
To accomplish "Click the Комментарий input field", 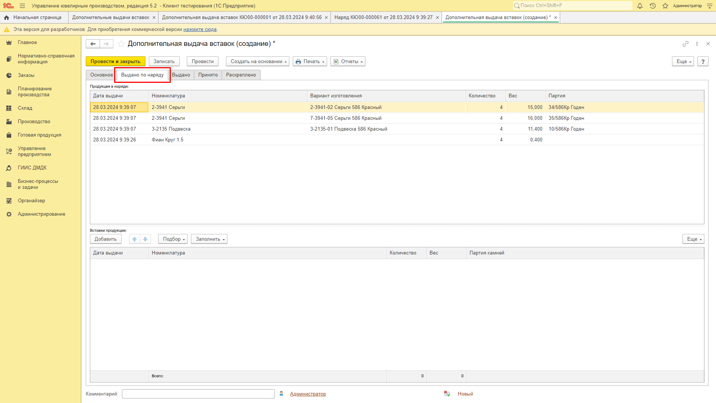I will [x=198, y=394].
